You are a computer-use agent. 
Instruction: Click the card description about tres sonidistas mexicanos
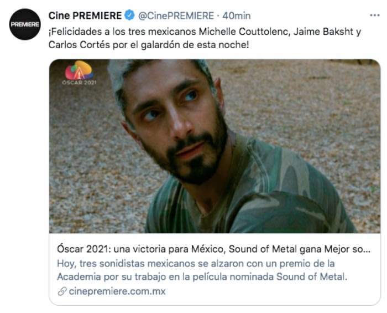(x=202, y=270)
